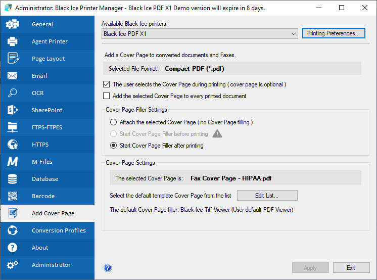Screen dimensions: 377x280
Task: Click the OCR magnifier icon
Action: pyautogui.click(x=13, y=93)
